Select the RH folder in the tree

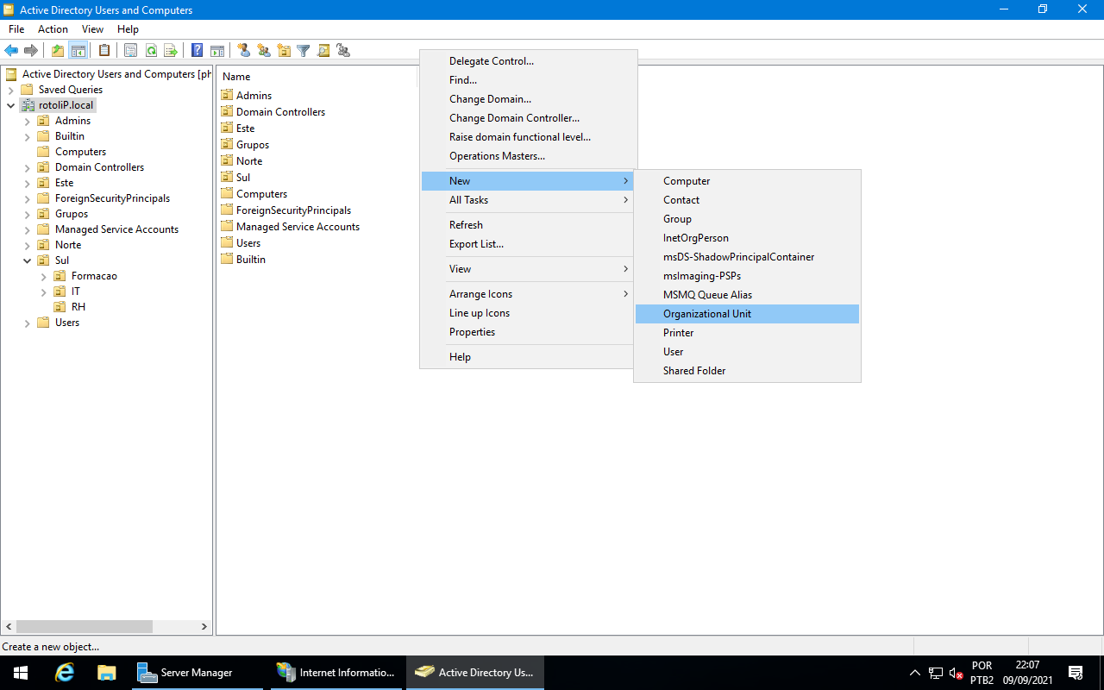click(78, 307)
